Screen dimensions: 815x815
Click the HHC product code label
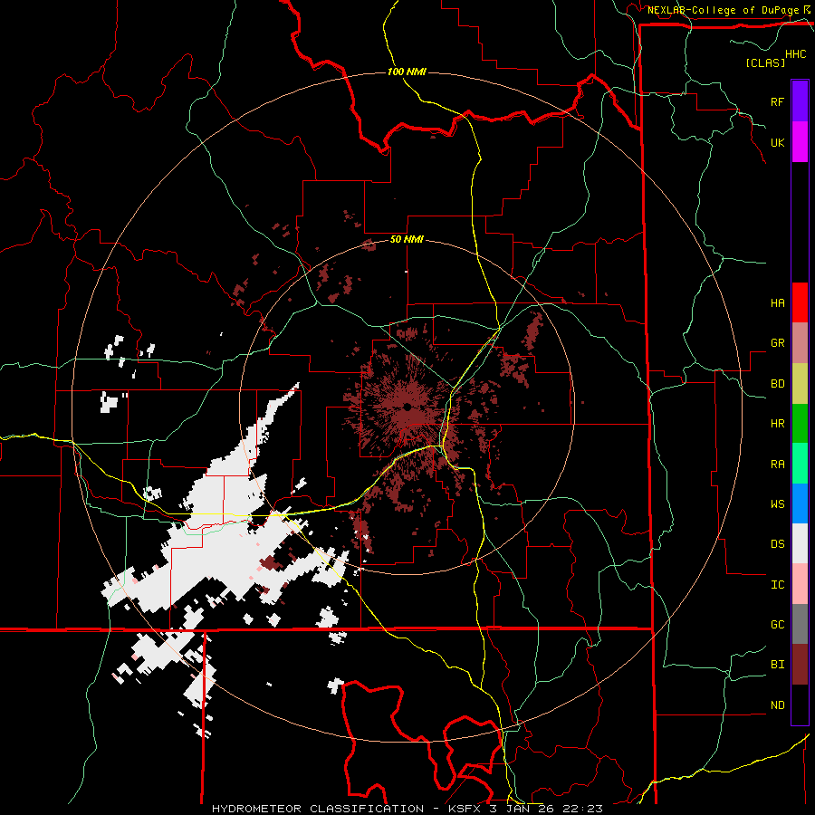click(x=796, y=54)
